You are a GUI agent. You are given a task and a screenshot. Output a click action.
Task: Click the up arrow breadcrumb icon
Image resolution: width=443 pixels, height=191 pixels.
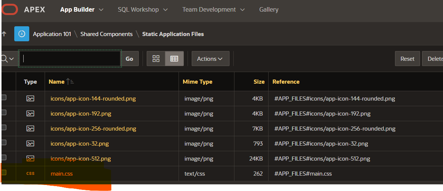point(4,34)
